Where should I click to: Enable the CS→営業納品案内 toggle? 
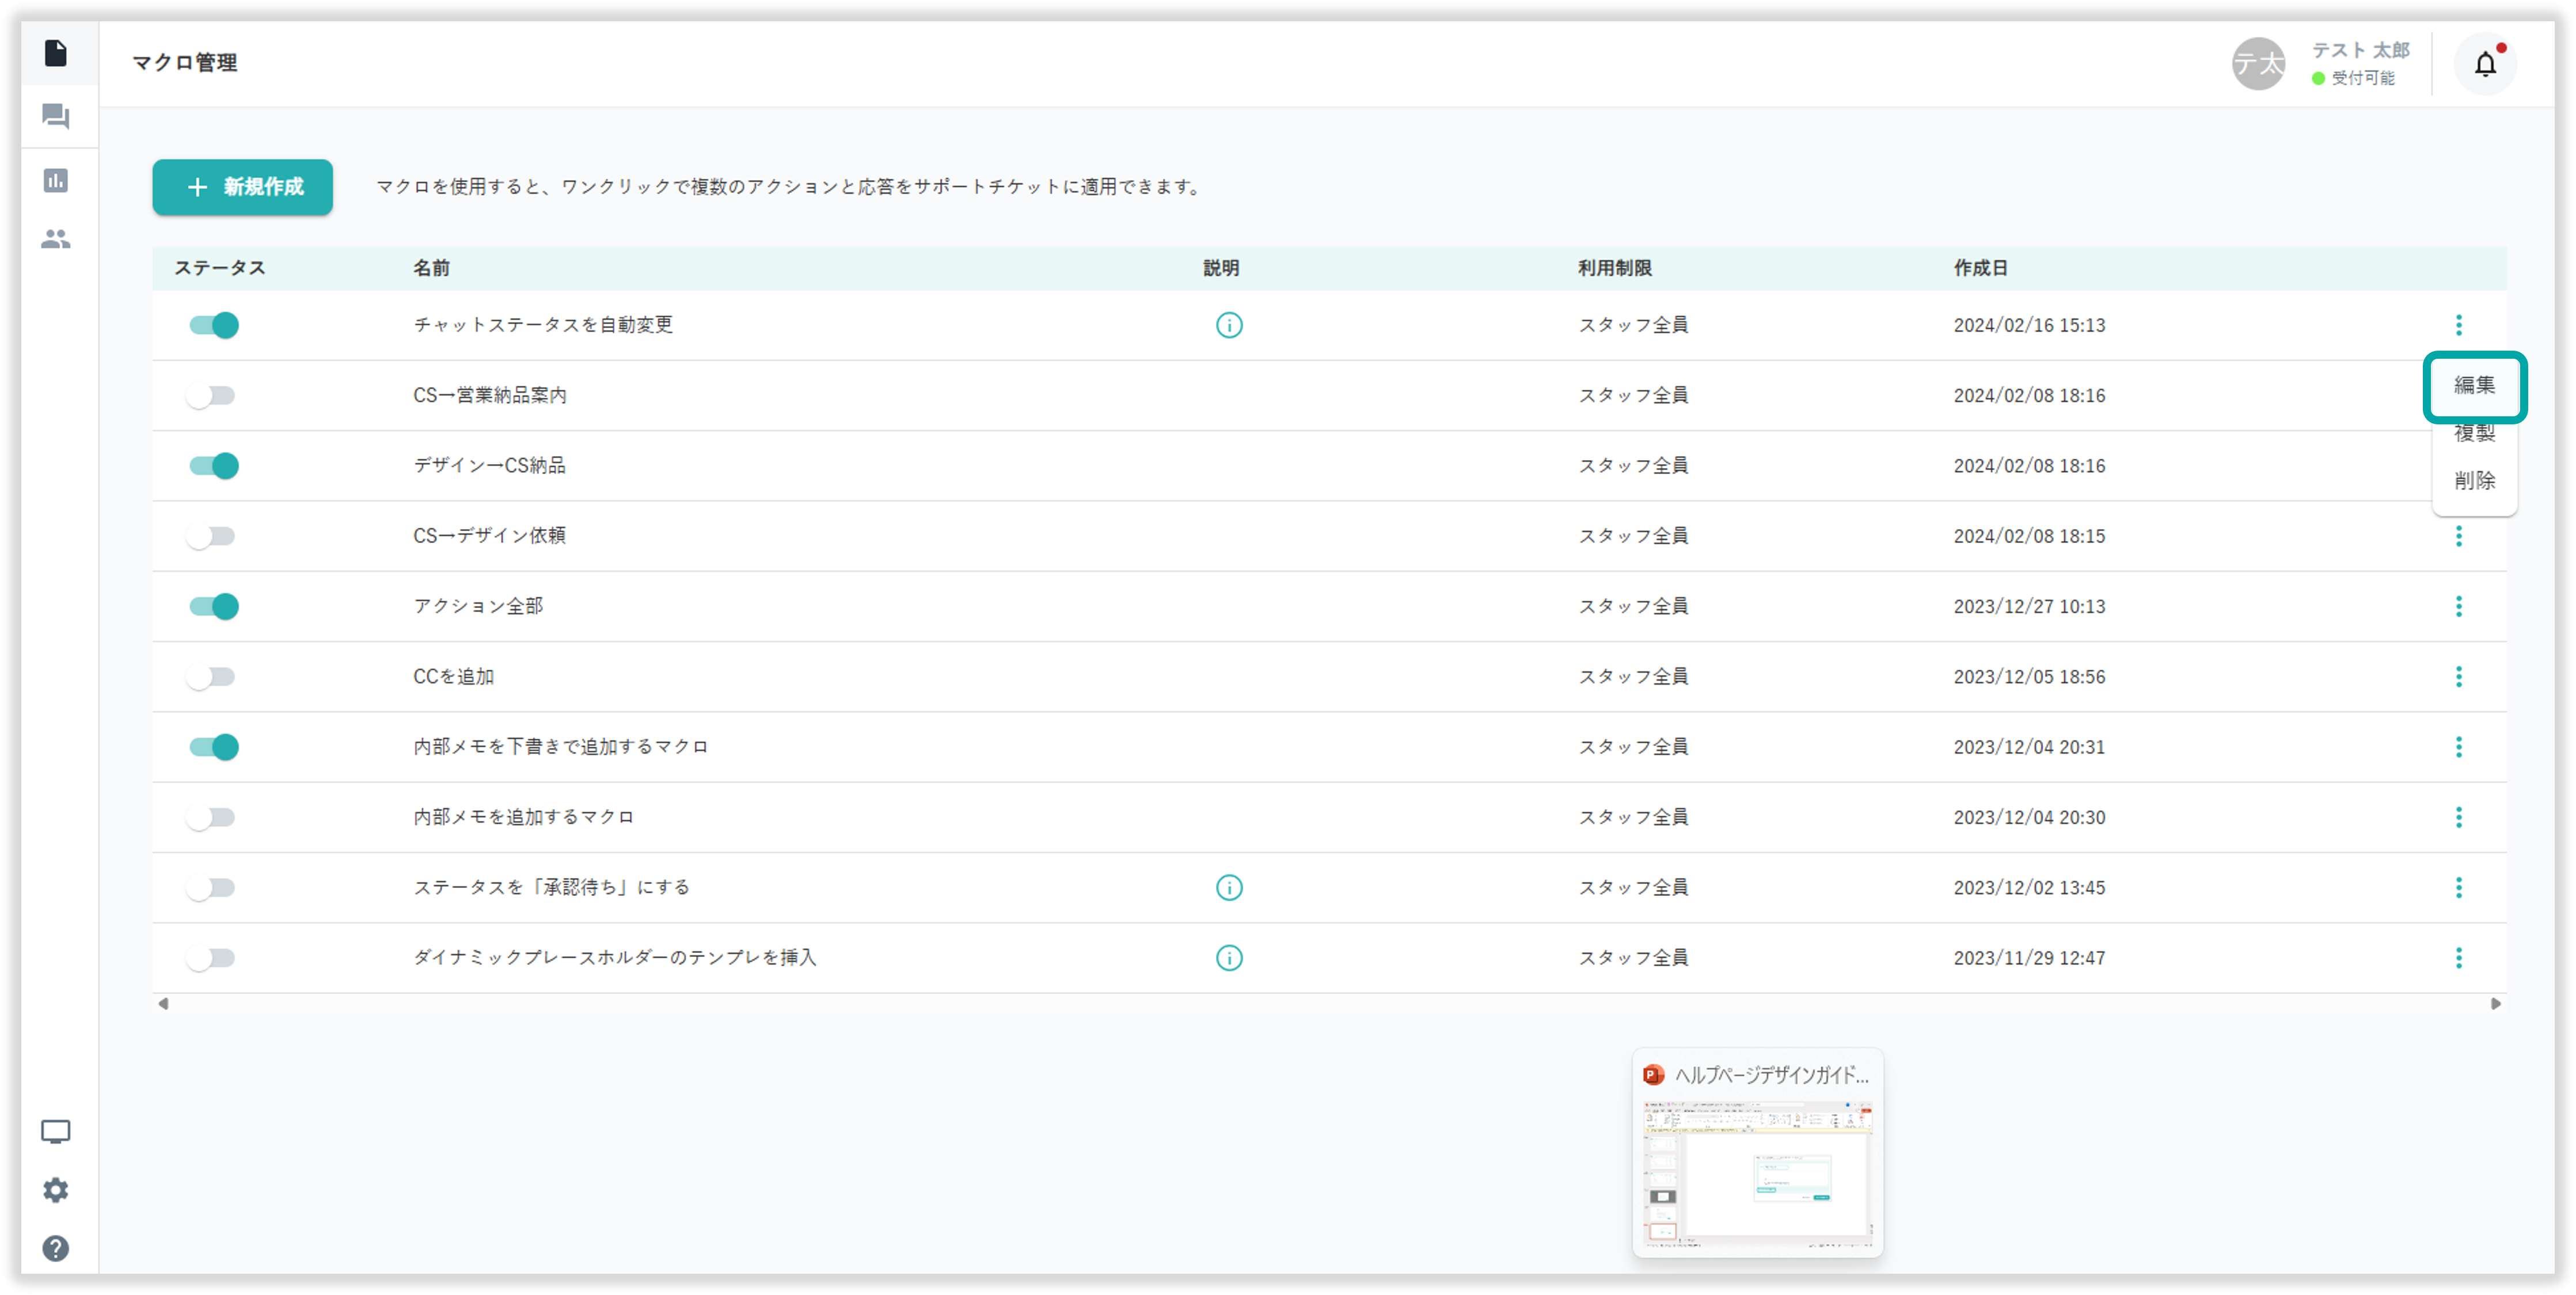(x=211, y=396)
